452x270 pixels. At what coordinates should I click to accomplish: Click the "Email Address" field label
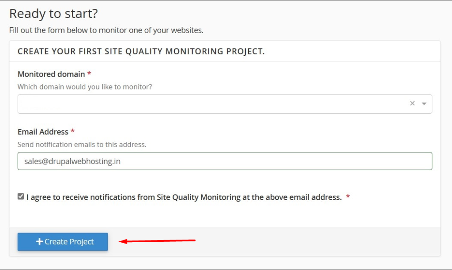pyautogui.click(x=43, y=132)
